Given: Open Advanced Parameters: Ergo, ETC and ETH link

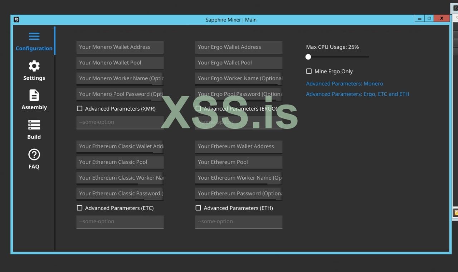Looking at the screenshot, I should (x=357, y=94).
